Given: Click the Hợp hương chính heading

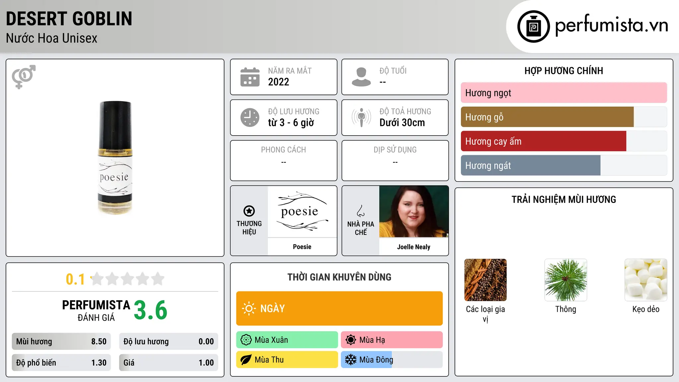Looking at the screenshot, I should pyautogui.click(x=564, y=71).
